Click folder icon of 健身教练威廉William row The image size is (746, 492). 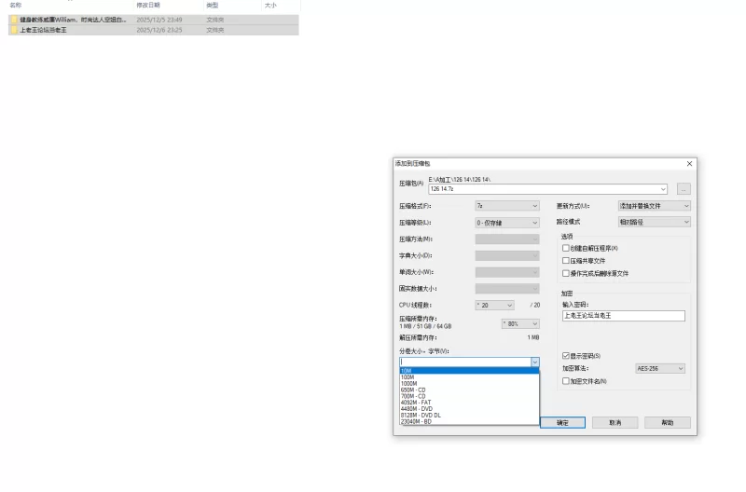pos(14,19)
